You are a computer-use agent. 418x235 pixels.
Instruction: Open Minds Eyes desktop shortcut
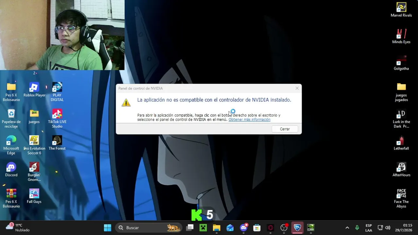click(401, 36)
